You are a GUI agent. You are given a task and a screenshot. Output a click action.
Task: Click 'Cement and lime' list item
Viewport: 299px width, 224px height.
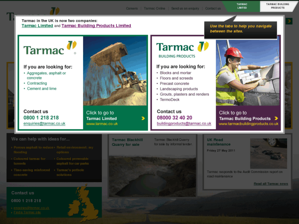pyautogui.click(x=42, y=89)
